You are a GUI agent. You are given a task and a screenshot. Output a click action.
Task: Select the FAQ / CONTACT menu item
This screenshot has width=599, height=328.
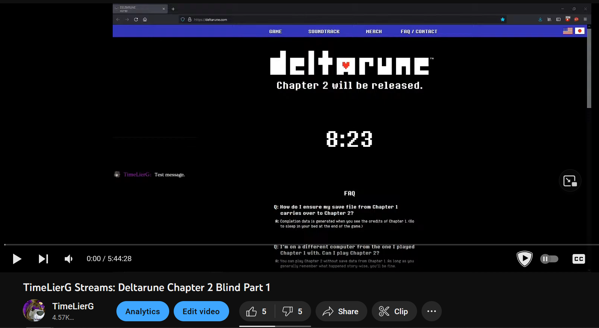(x=419, y=32)
